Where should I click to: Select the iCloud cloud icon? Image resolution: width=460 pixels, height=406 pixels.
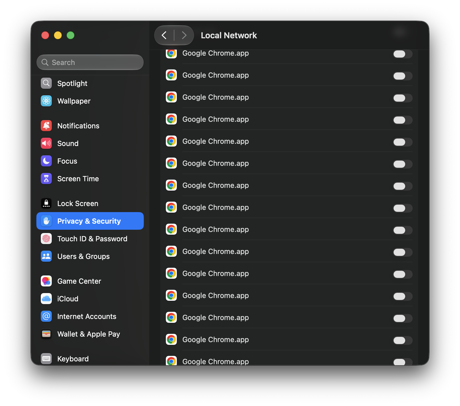pos(46,299)
